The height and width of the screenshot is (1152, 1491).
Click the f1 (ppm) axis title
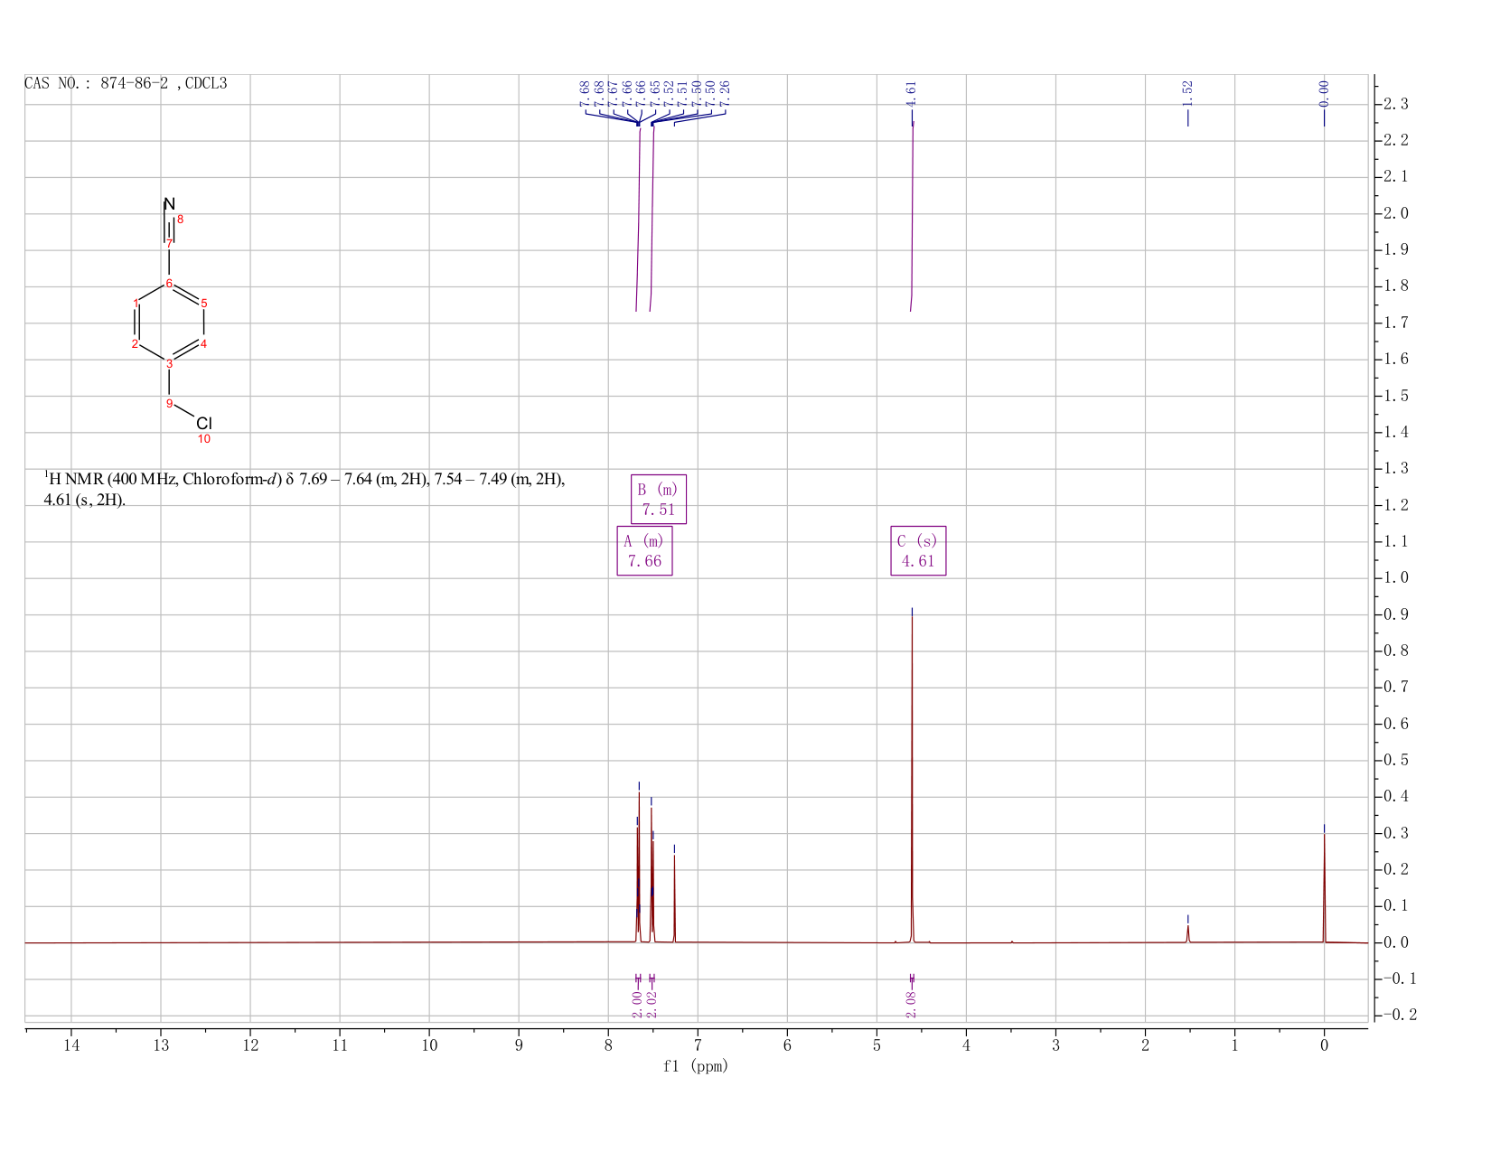pos(696,1066)
